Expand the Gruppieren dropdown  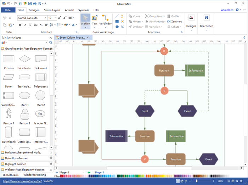click(x=164, y=16)
